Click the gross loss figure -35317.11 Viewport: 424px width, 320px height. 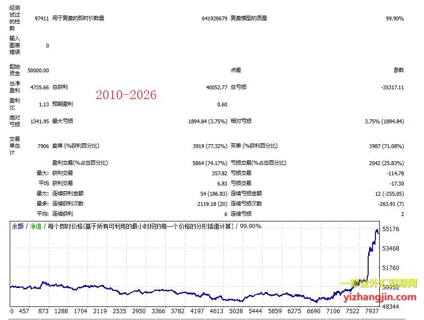click(392, 87)
